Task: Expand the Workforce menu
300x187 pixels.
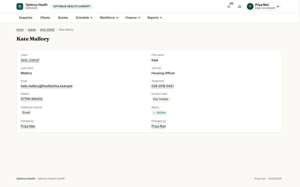Action: [109, 18]
